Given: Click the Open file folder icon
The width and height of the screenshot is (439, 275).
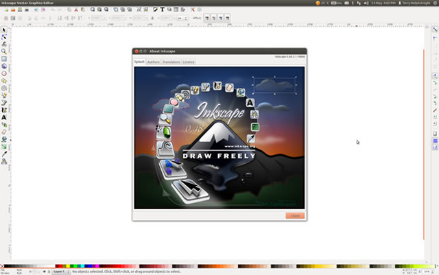Looking at the screenshot, I should click(13, 10).
